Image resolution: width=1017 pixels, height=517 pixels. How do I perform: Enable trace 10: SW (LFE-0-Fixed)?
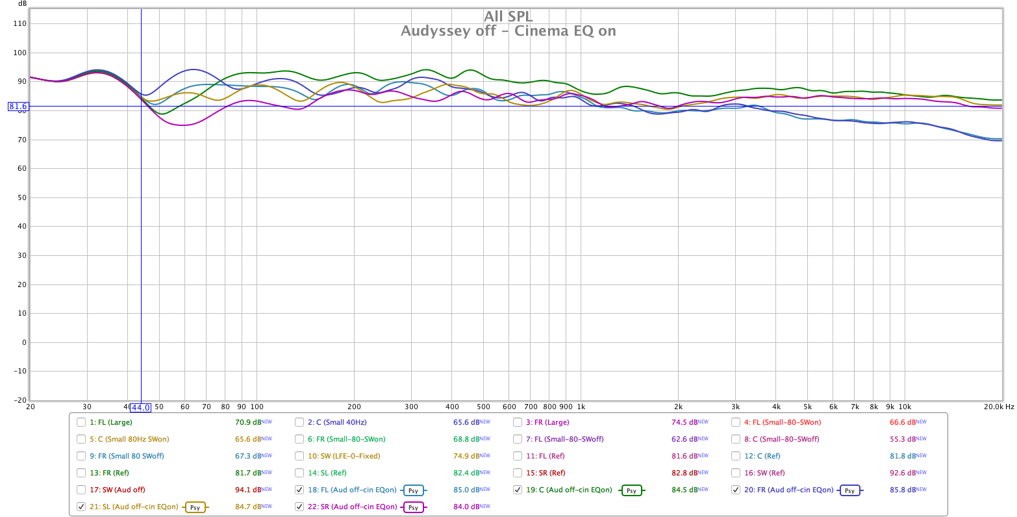(299, 456)
